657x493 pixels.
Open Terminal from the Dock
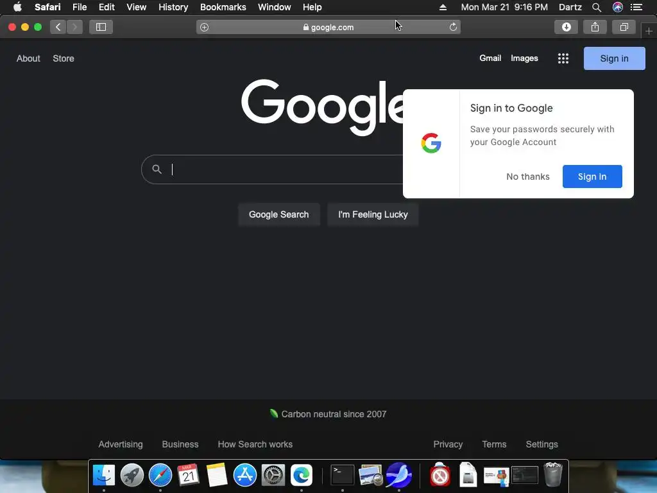click(343, 475)
